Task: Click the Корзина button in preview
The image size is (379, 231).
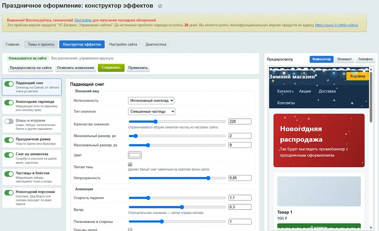Action: [x=357, y=76]
